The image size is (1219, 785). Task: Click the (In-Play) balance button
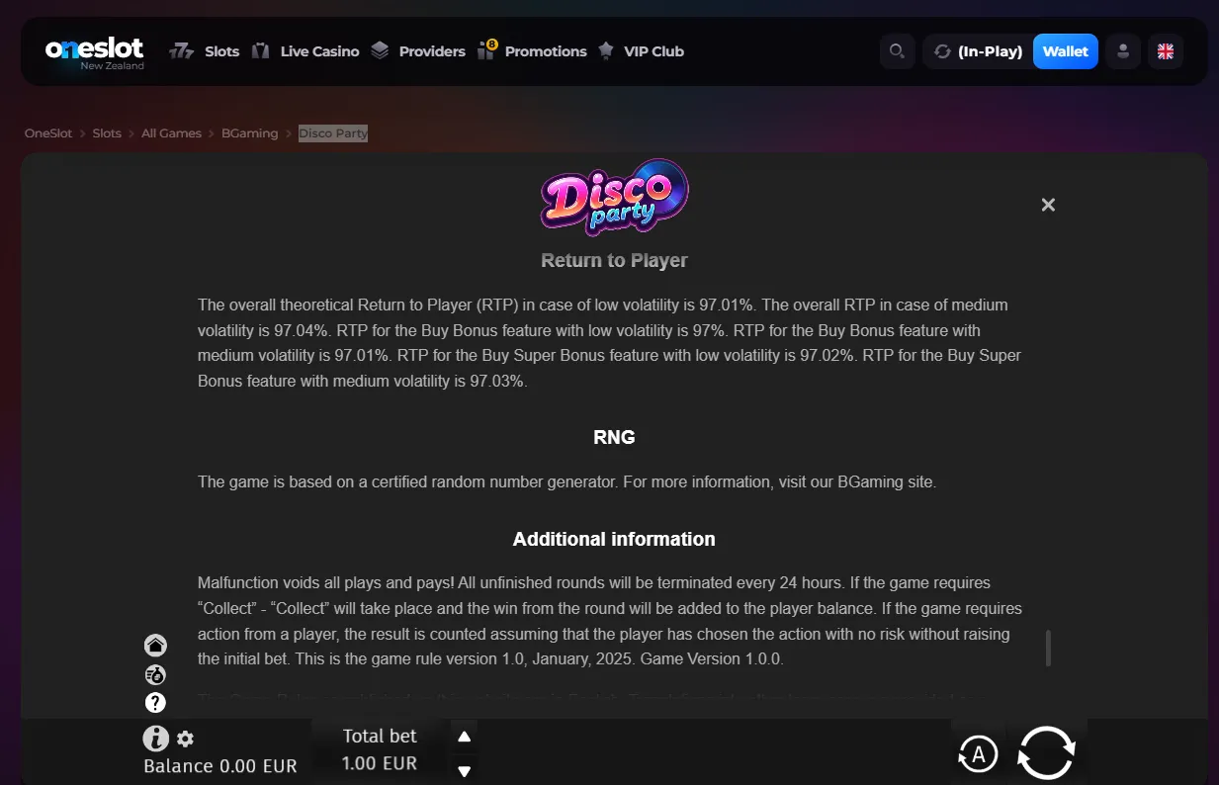click(978, 51)
